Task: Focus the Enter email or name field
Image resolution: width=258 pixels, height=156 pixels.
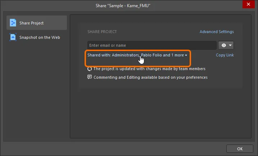Action: (x=152, y=45)
